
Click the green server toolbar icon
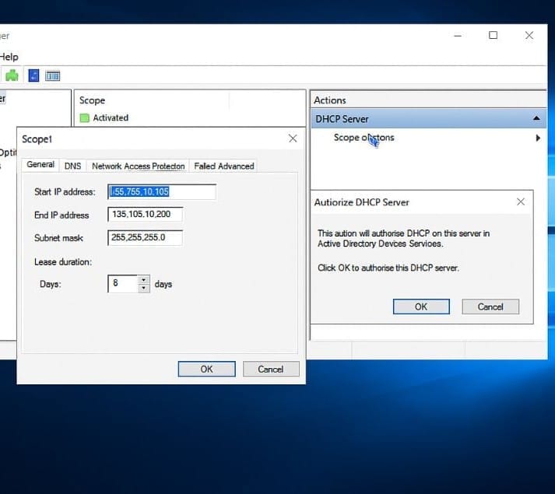point(12,75)
